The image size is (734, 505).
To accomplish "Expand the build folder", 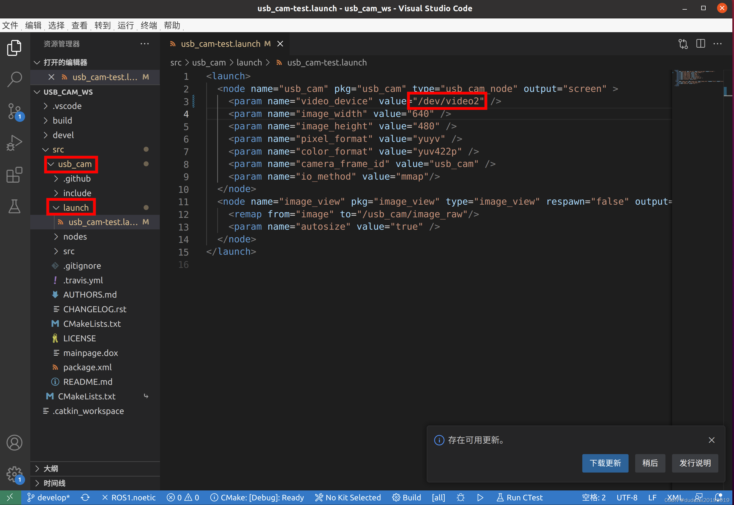I will point(95,120).
